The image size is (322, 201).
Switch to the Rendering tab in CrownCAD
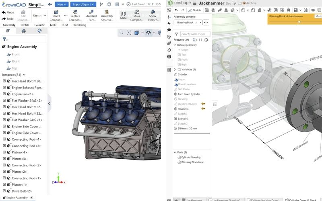point(80,25)
